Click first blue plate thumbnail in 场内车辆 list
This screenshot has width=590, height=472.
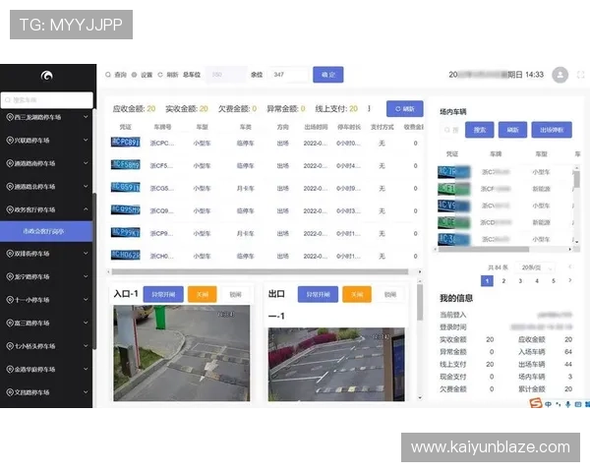click(x=454, y=172)
